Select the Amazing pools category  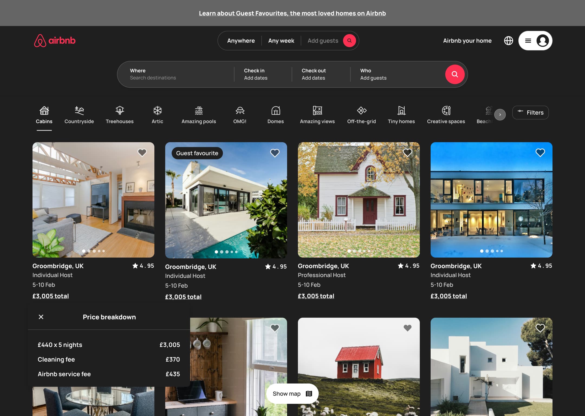[199, 115]
